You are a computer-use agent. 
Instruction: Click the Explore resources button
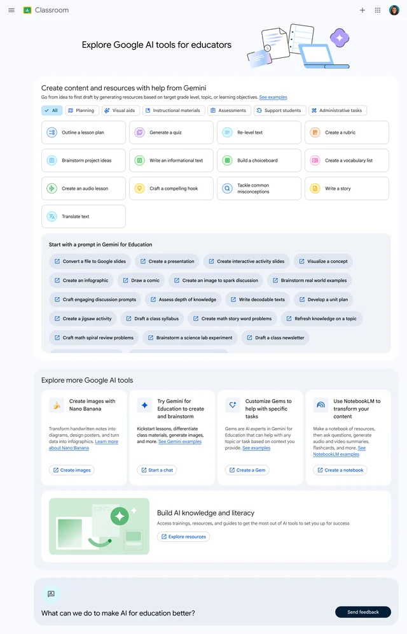click(183, 537)
